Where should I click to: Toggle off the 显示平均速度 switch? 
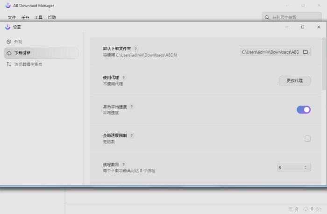(x=303, y=110)
